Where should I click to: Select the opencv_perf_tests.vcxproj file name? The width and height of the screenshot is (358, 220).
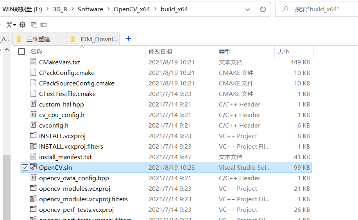click(x=76, y=209)
